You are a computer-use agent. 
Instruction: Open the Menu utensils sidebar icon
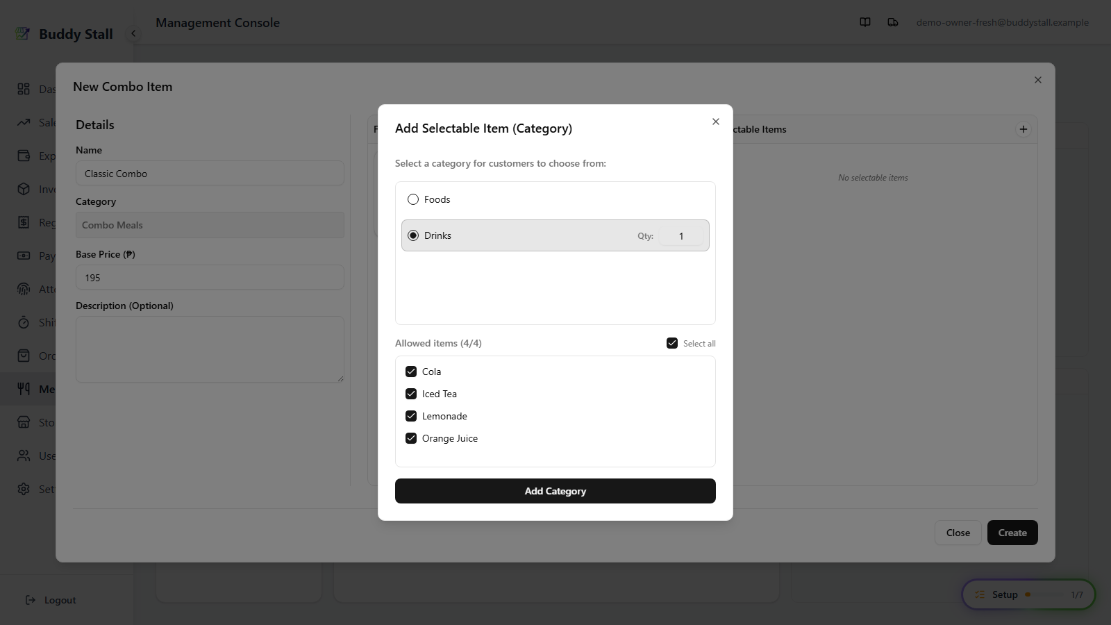[24, 389]
